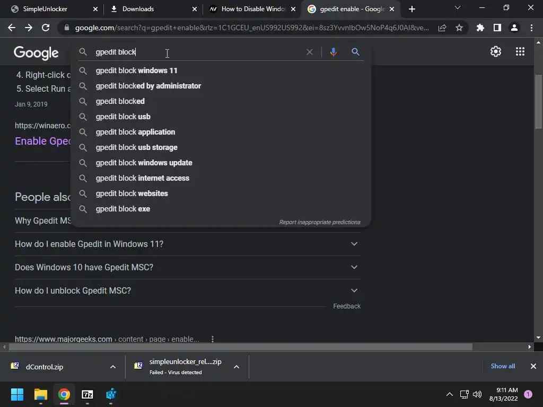Clear the Google search box text
The width and height of the screenshot is (543, 407).
coord(310,52)
